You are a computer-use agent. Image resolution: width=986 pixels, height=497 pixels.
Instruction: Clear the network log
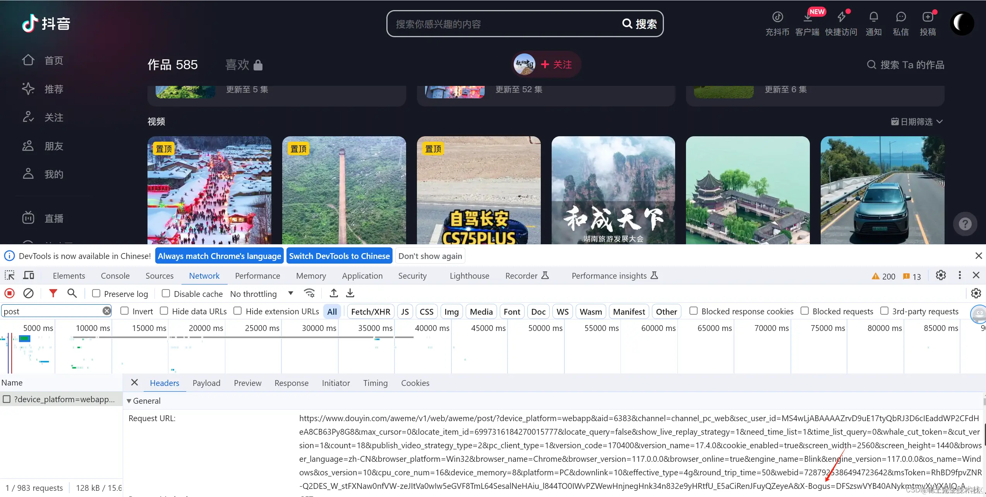[x=28, y=293]
